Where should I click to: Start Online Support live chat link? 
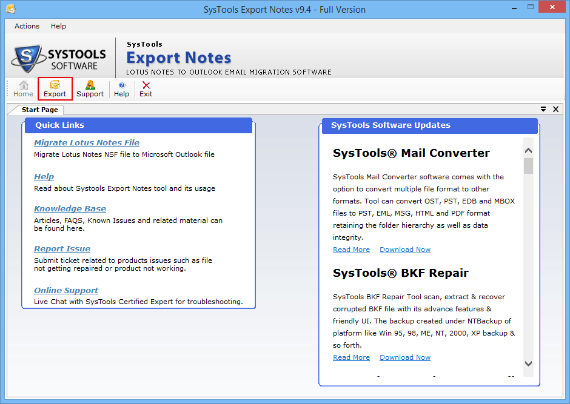pyautogui.click(x=66, y=291)
